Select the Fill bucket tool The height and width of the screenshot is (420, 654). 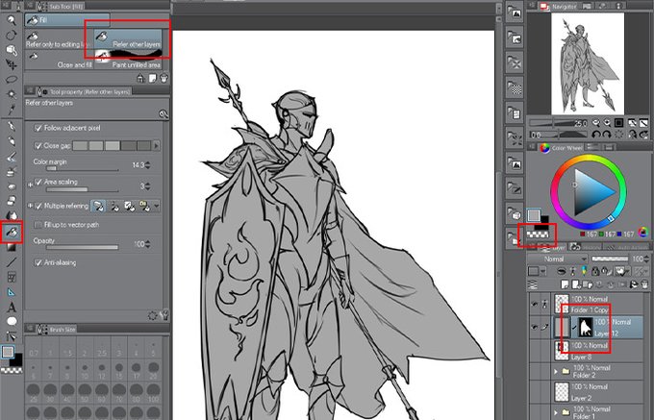coord(12,233)
